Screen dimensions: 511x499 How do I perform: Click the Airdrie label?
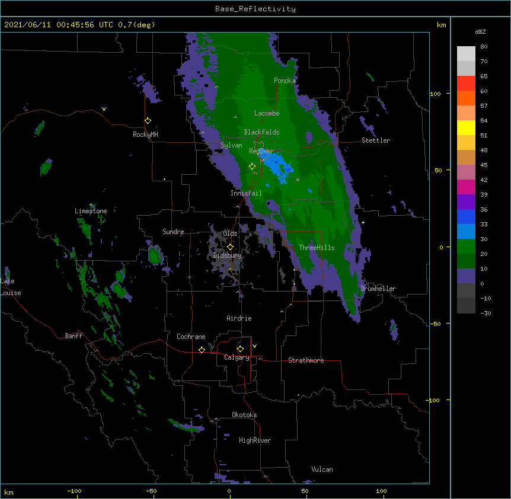click(x=239, y=318)
